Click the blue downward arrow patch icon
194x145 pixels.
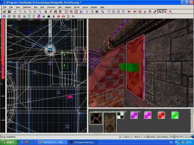(53, 16)
